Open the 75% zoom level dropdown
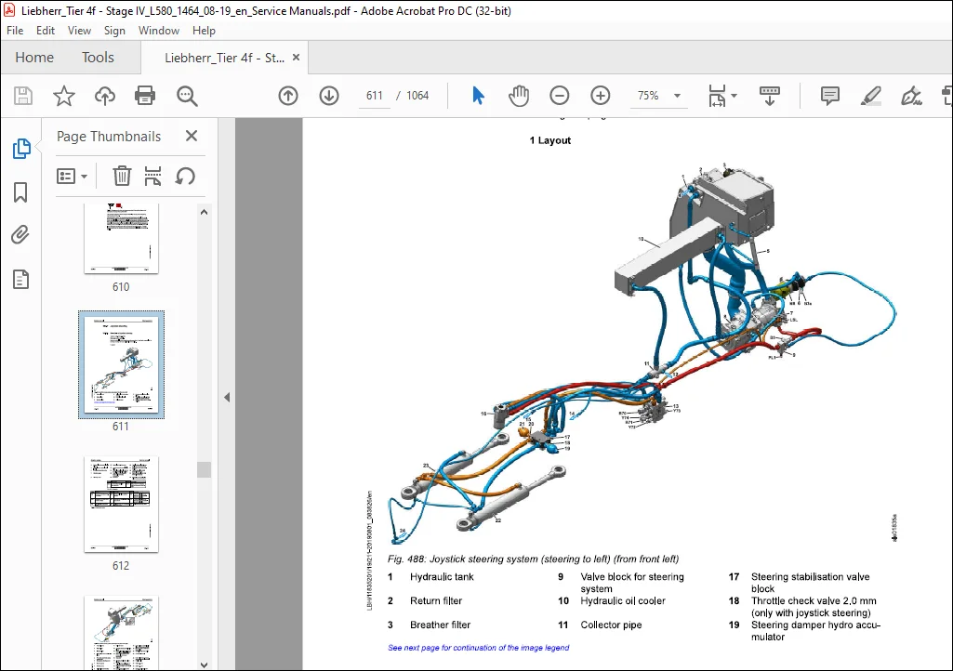This screenshot has width=953, height=671. pyautogui.click(x=677, y=96)
